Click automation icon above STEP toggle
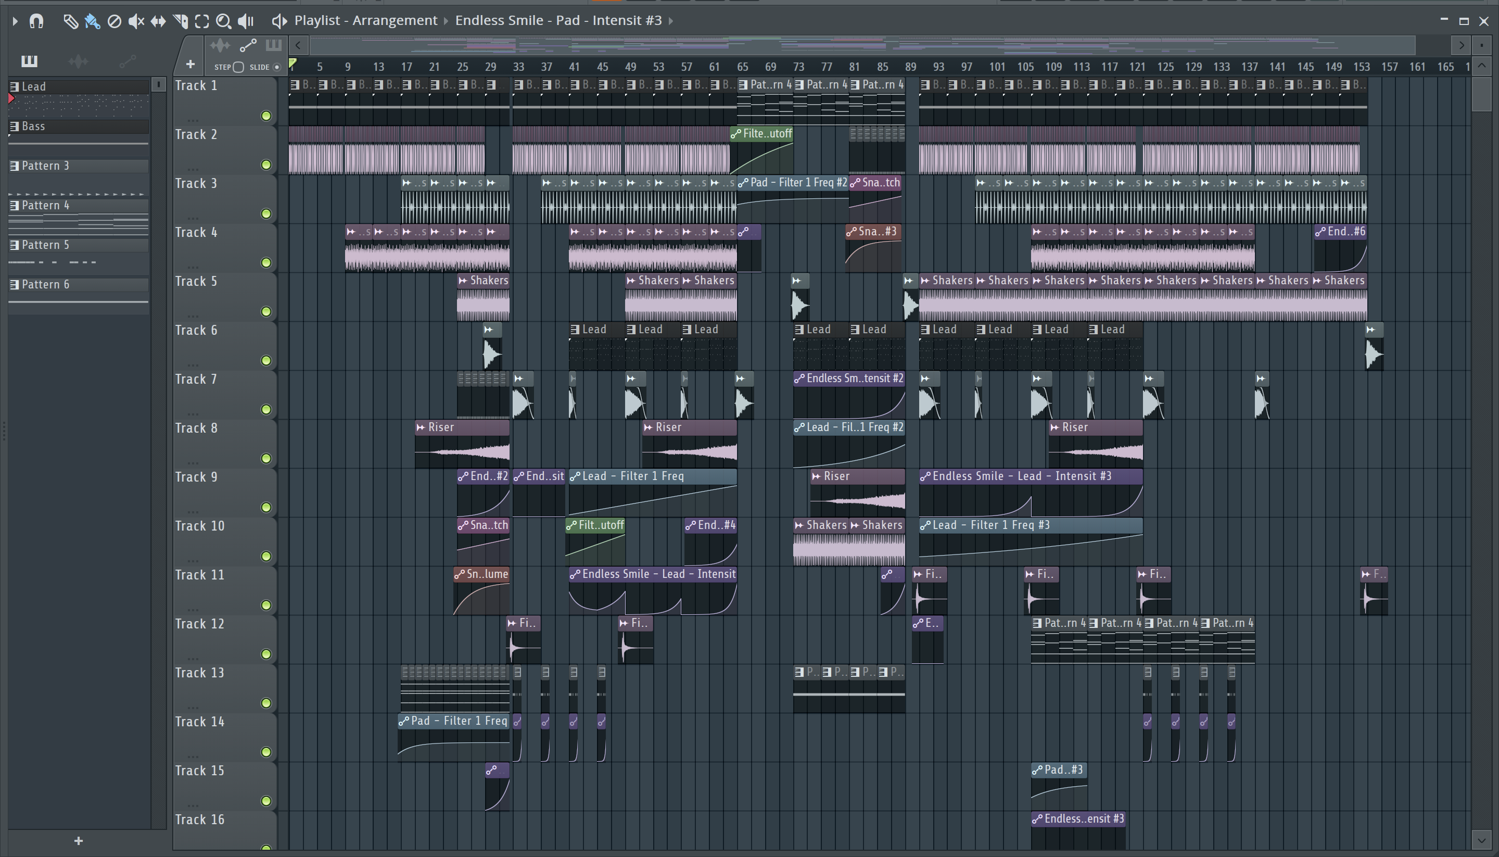 point(248,45)
